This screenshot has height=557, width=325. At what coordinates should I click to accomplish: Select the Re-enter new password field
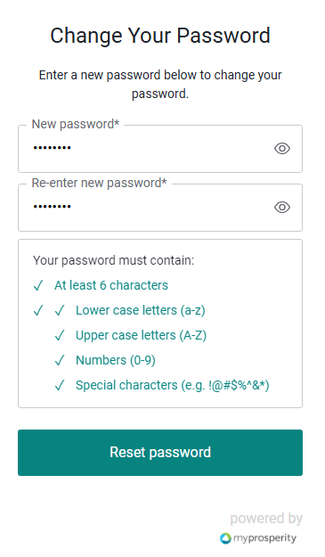[160, 208]
